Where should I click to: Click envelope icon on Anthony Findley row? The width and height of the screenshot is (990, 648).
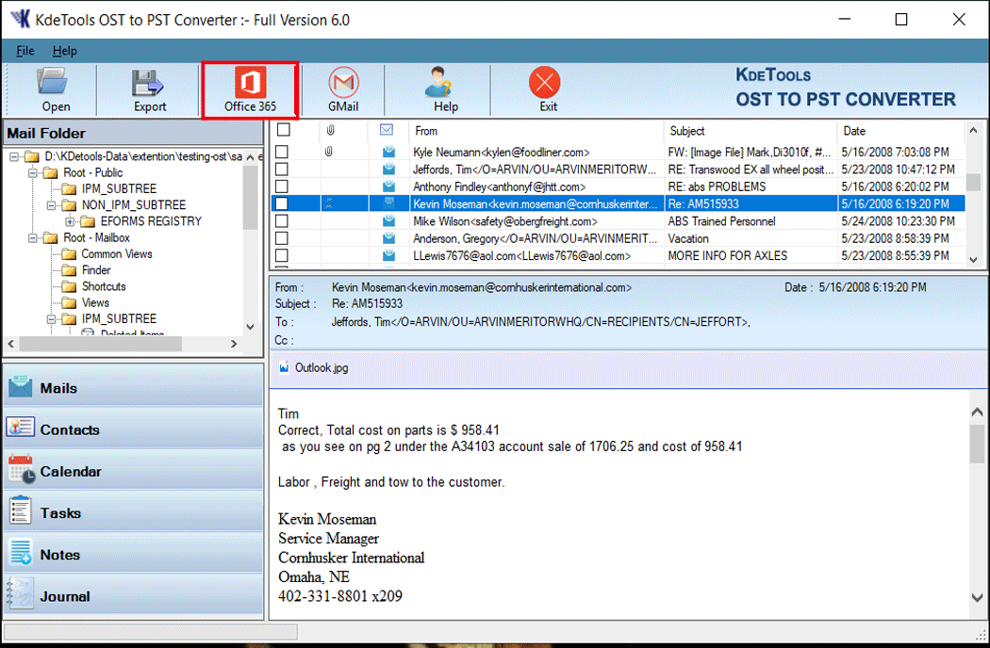point(388,186)
